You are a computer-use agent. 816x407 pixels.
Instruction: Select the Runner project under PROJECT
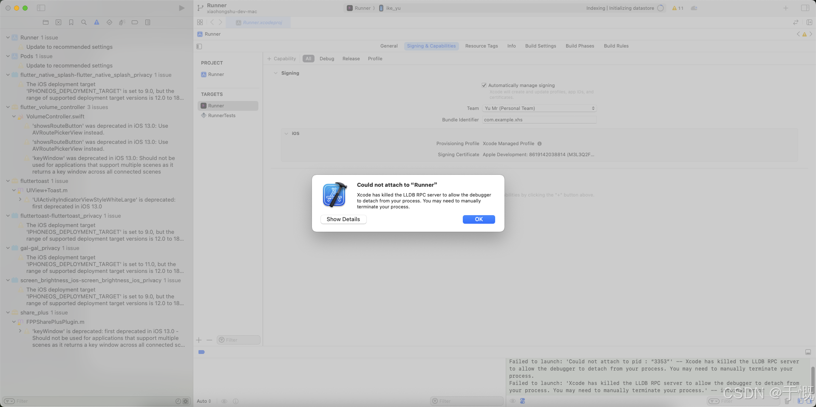click(x=228, y=74)
